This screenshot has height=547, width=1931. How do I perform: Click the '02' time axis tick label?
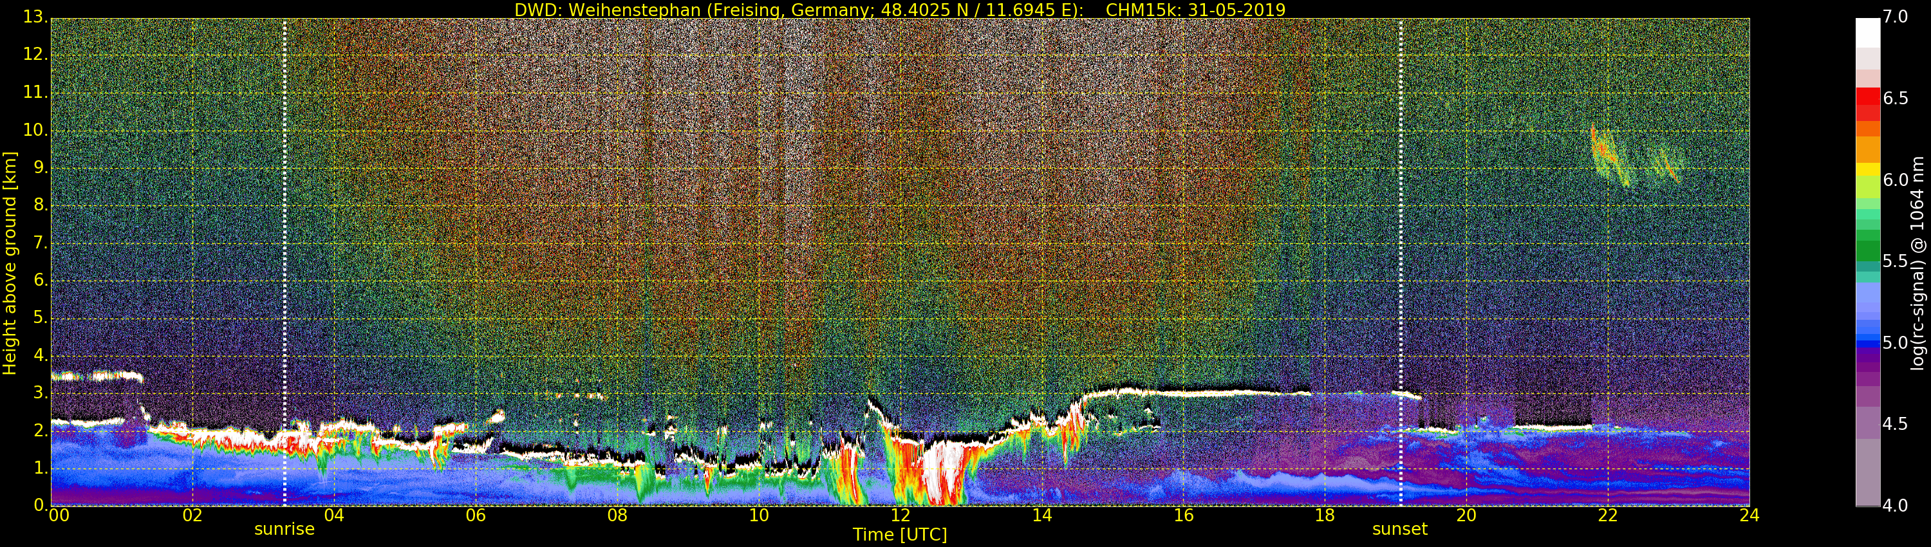point(192,515)
